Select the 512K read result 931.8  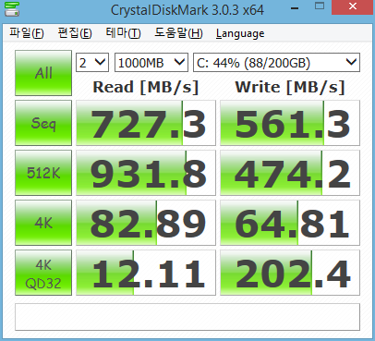[146, 173]
